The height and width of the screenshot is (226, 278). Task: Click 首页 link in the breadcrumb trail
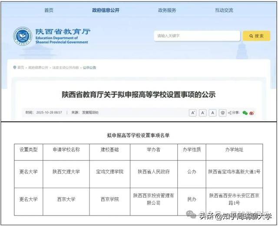point(21,68)
